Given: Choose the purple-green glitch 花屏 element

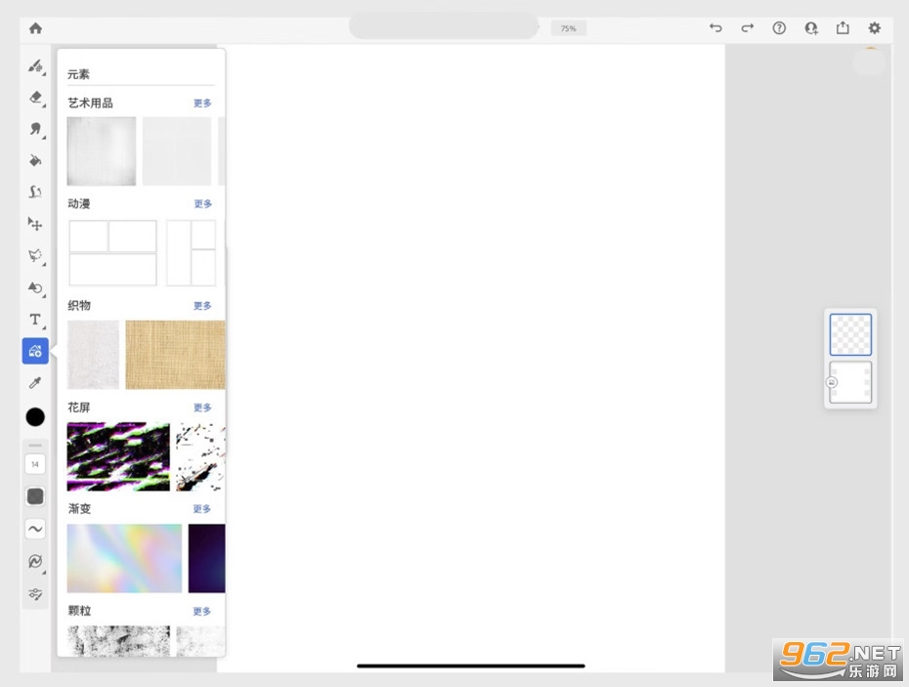Looking at the screenshot, I should [x=119, y=456].
